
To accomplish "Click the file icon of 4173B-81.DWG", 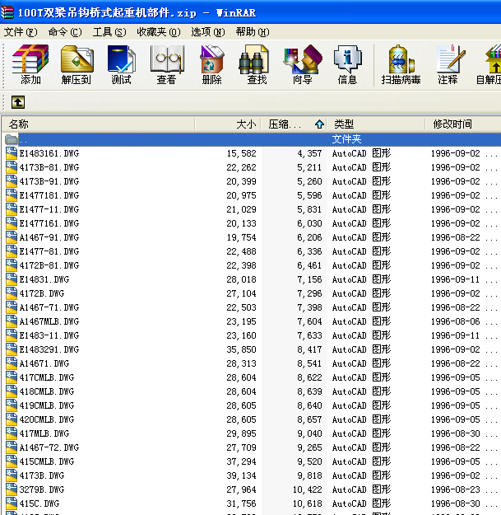I will 12,167.
